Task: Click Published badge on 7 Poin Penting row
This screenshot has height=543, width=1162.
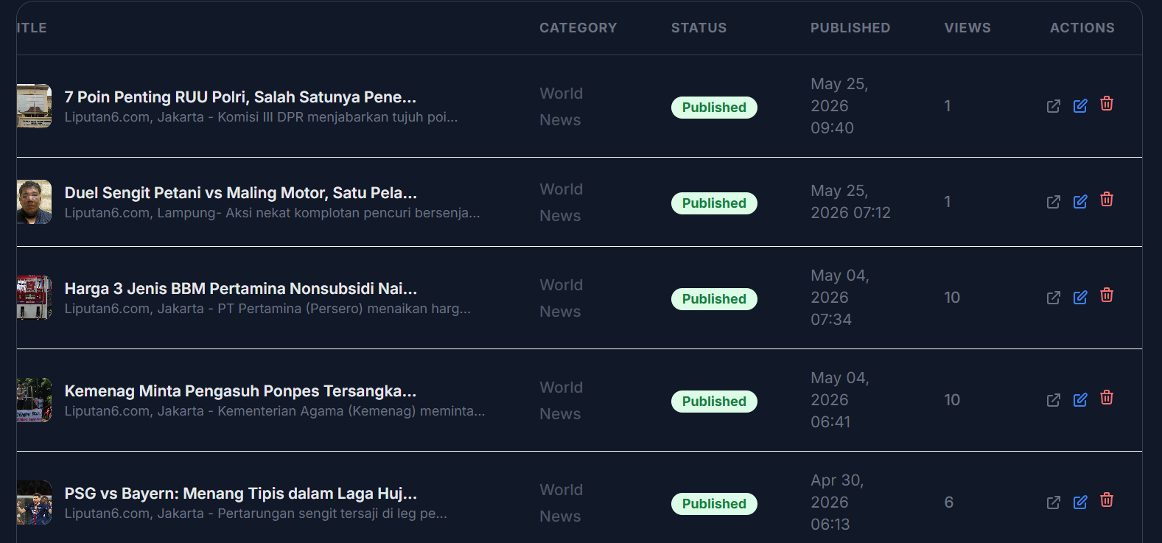Action: 714,108
